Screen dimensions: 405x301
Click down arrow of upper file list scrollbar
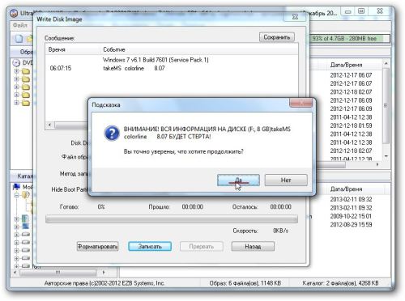[x=386, y=156]
